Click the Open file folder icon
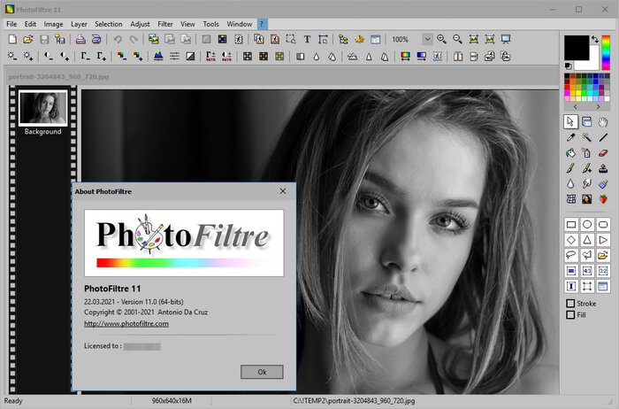The height and width of the screenshot is (409, 619). tap(27, 40)
